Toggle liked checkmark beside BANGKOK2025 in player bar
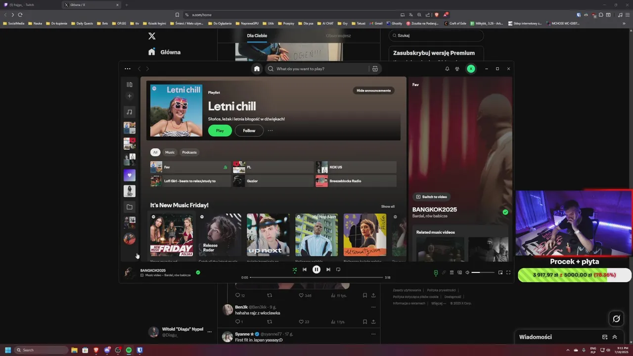This screenshot has height=356, width=633. pyautogui.click(x=198, y=272)
